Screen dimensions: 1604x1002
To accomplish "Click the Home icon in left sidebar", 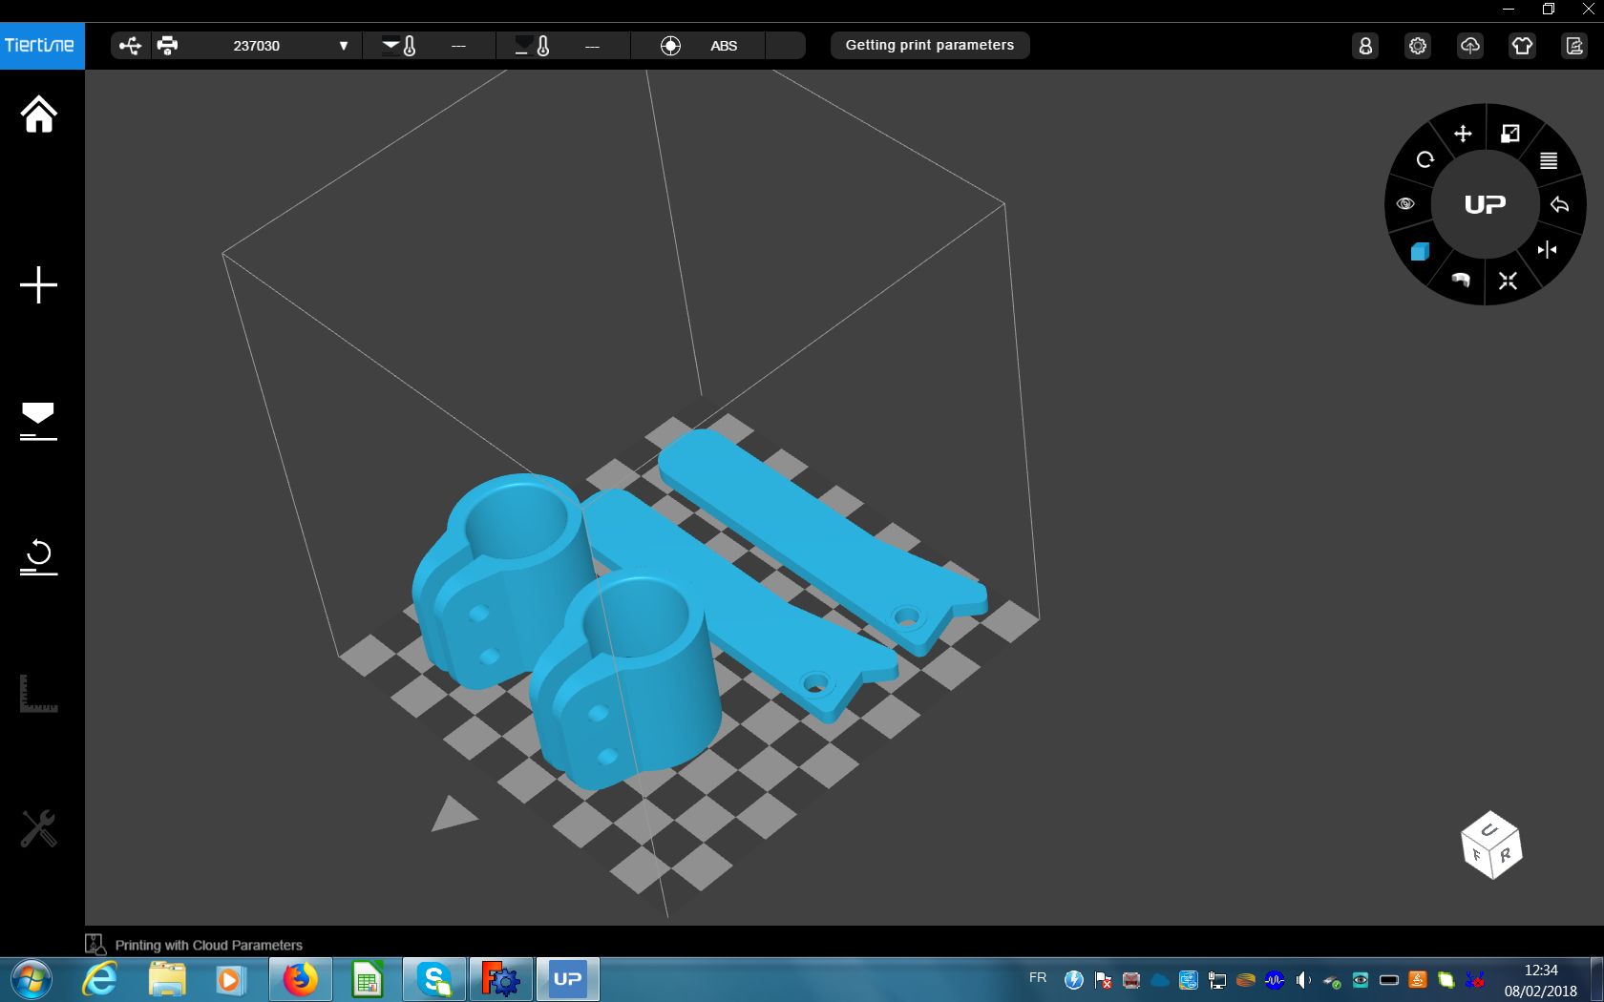I will [39, 115].
